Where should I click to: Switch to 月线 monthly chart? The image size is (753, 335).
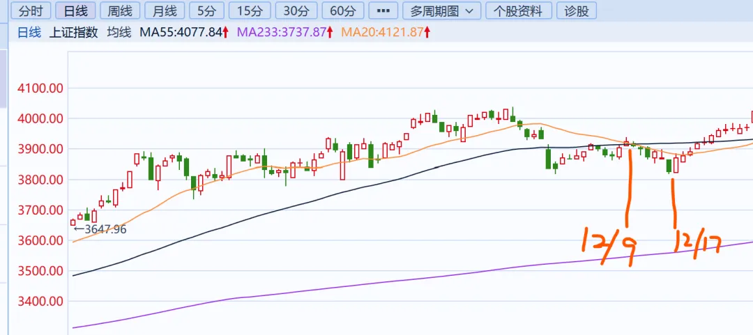pyautogui.click(x=165, y=10)
